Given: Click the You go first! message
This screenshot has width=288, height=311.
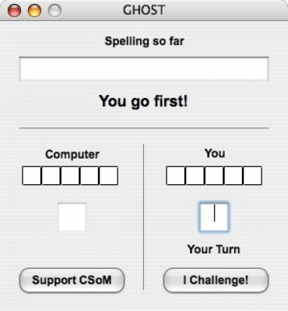Looking at the screenshot, I should [143, 101].
